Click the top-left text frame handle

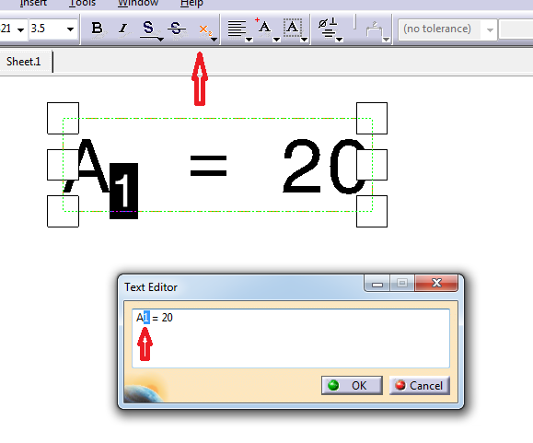click(64, 118)
